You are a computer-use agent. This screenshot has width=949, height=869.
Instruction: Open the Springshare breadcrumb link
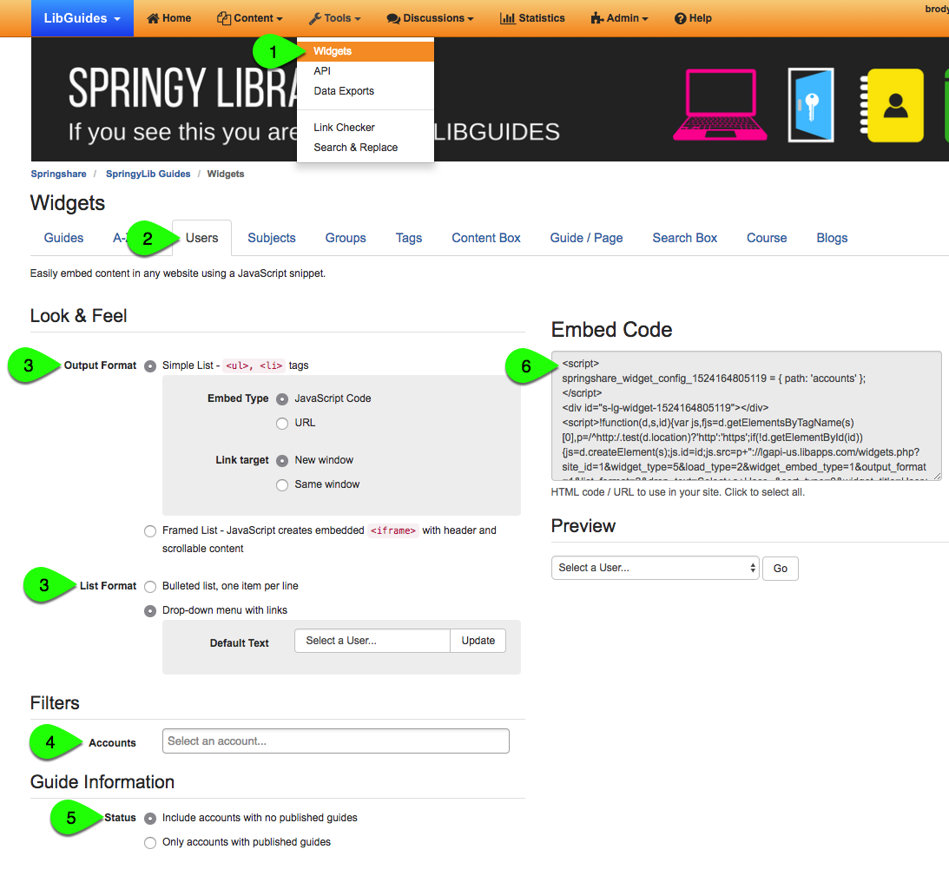(x=59, y=174)
